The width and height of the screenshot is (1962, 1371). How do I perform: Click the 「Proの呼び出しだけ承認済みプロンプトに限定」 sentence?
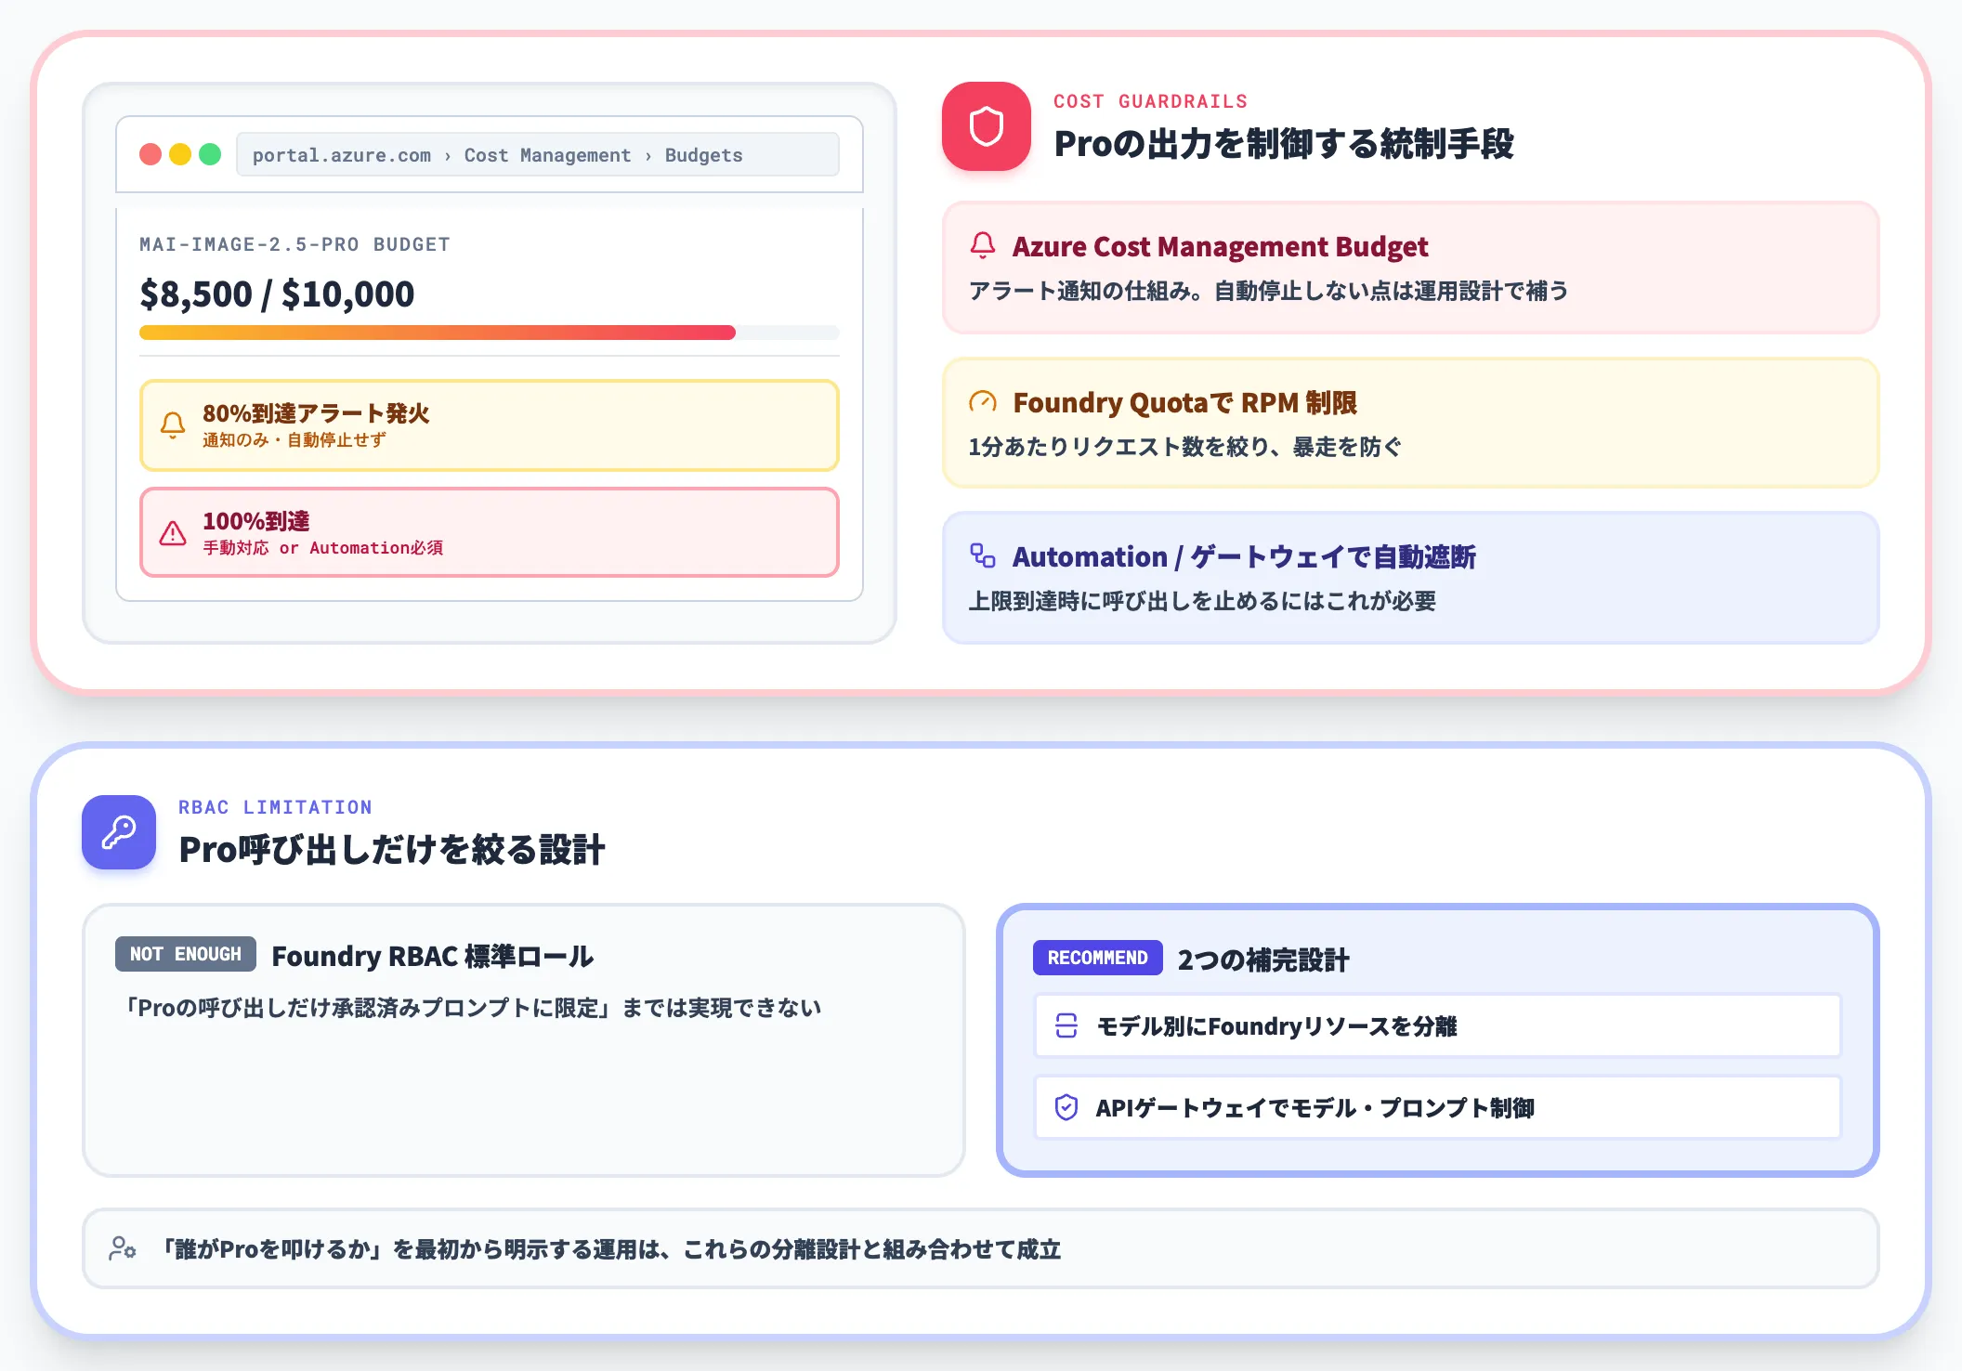473,1008
